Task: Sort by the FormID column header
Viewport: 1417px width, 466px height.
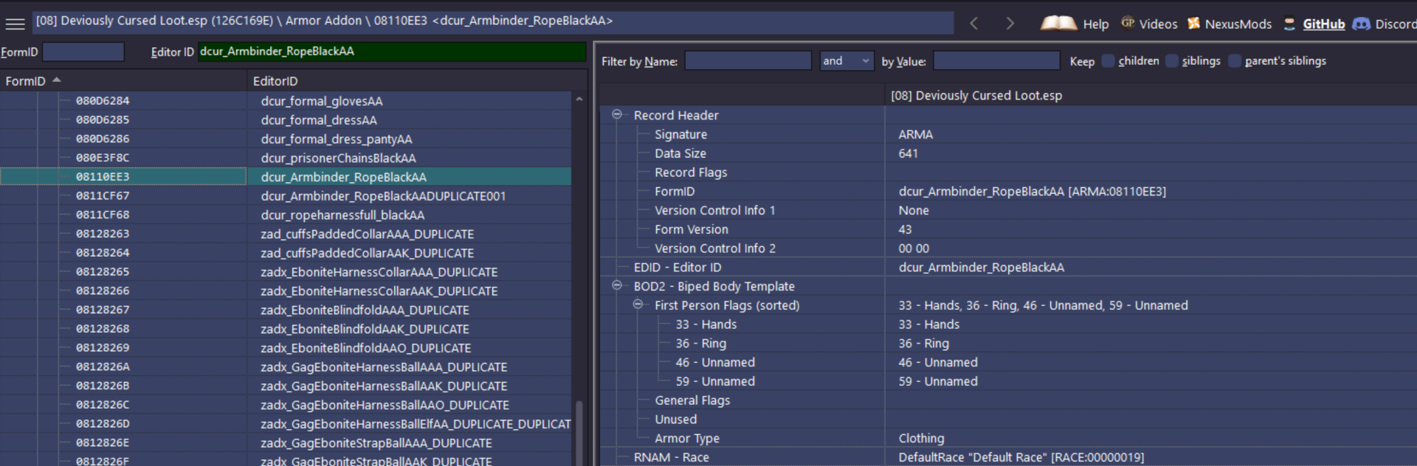Action: click(123, 81)
